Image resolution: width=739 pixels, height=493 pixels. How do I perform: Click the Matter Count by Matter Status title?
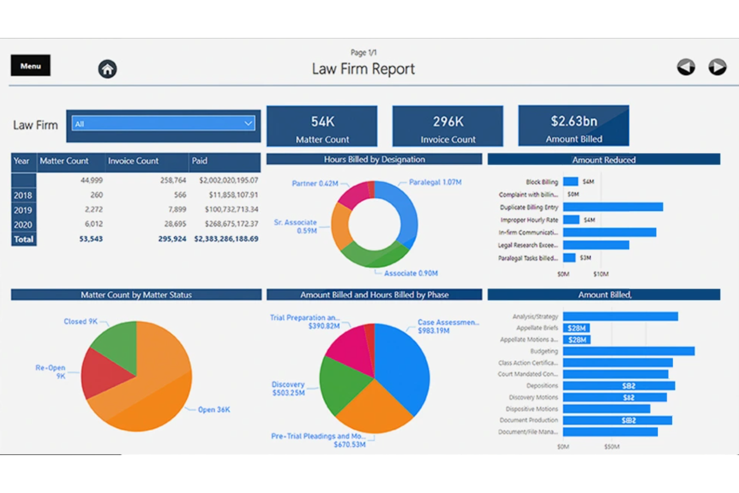[x=136, y=295]
